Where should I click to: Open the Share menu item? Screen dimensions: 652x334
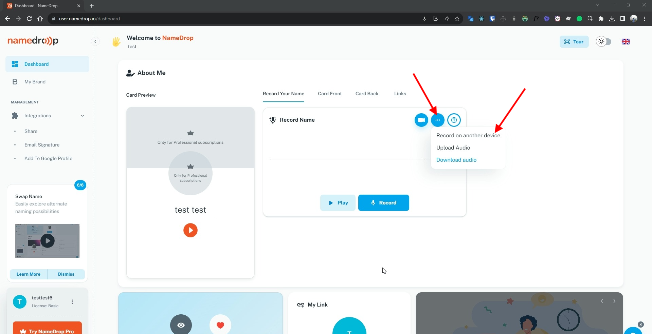coord(31,131)
